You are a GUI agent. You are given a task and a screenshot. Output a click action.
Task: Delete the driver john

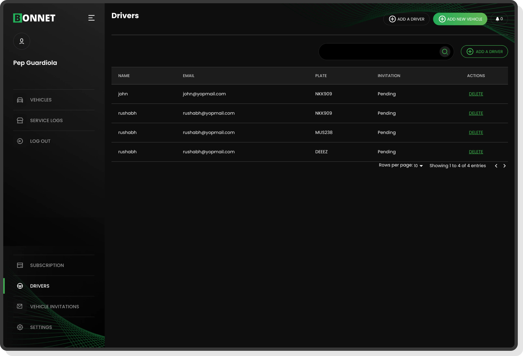coord(476,94)
